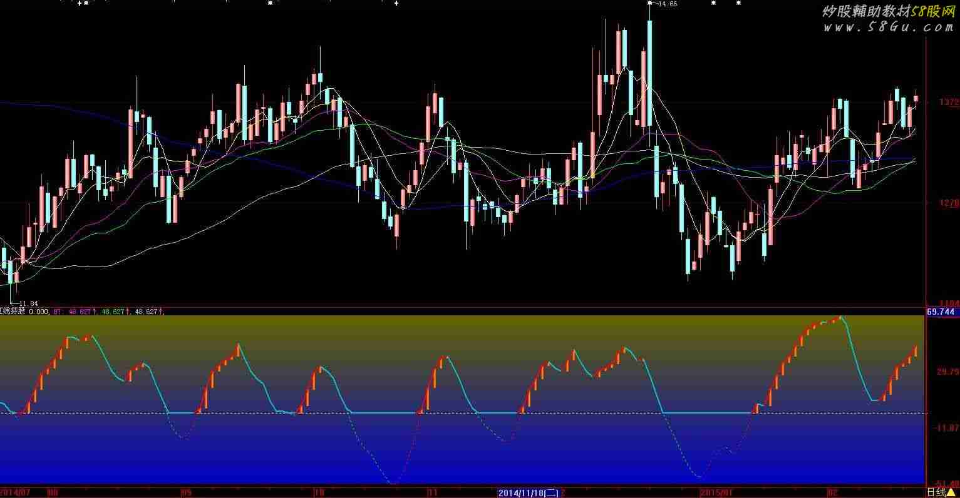
Task: Click the magenta BT: 48.627 indicator value
Action: pyautogui.click(x=75, y=311)
